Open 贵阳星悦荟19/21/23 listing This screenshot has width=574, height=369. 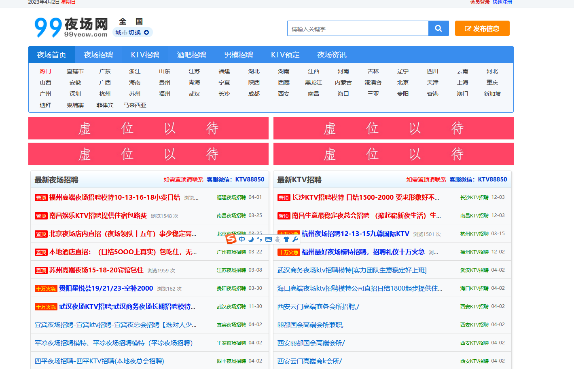106,288
